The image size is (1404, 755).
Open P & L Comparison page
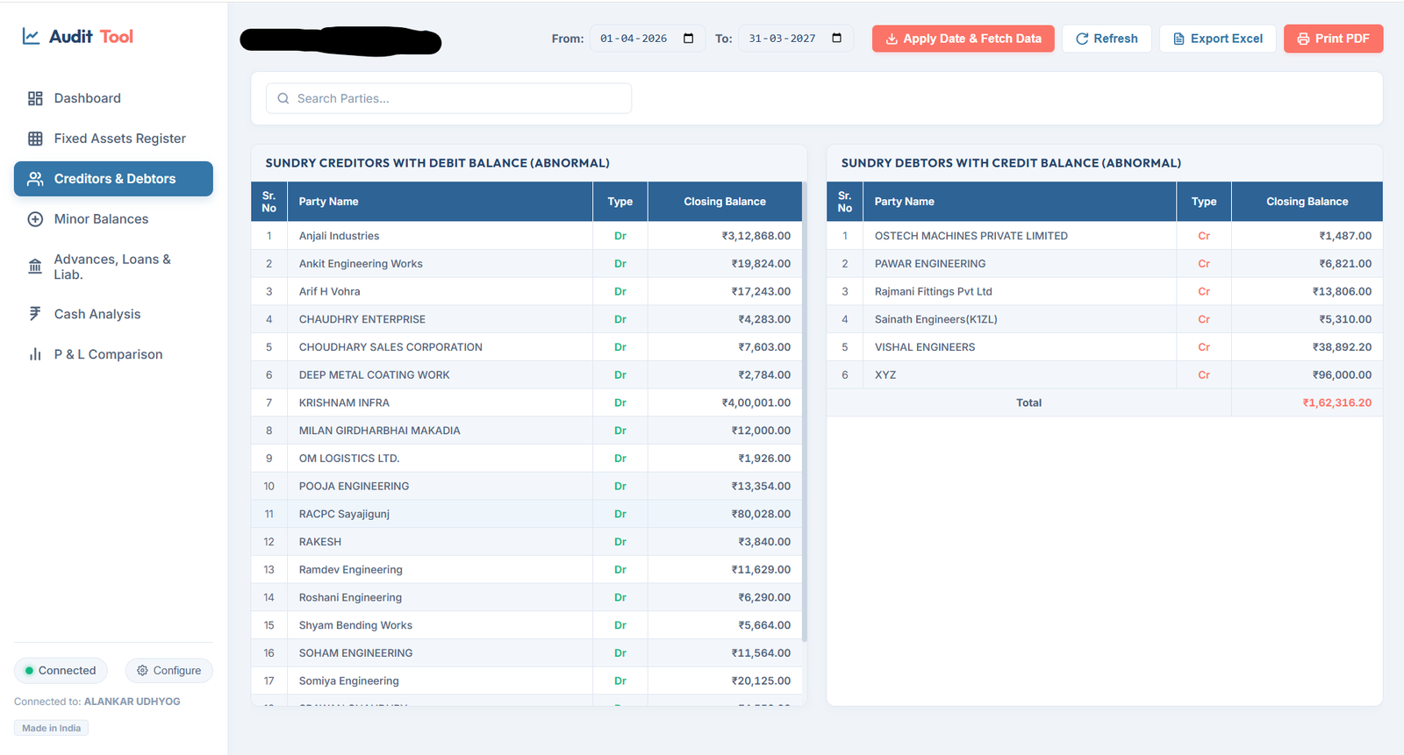113,354
